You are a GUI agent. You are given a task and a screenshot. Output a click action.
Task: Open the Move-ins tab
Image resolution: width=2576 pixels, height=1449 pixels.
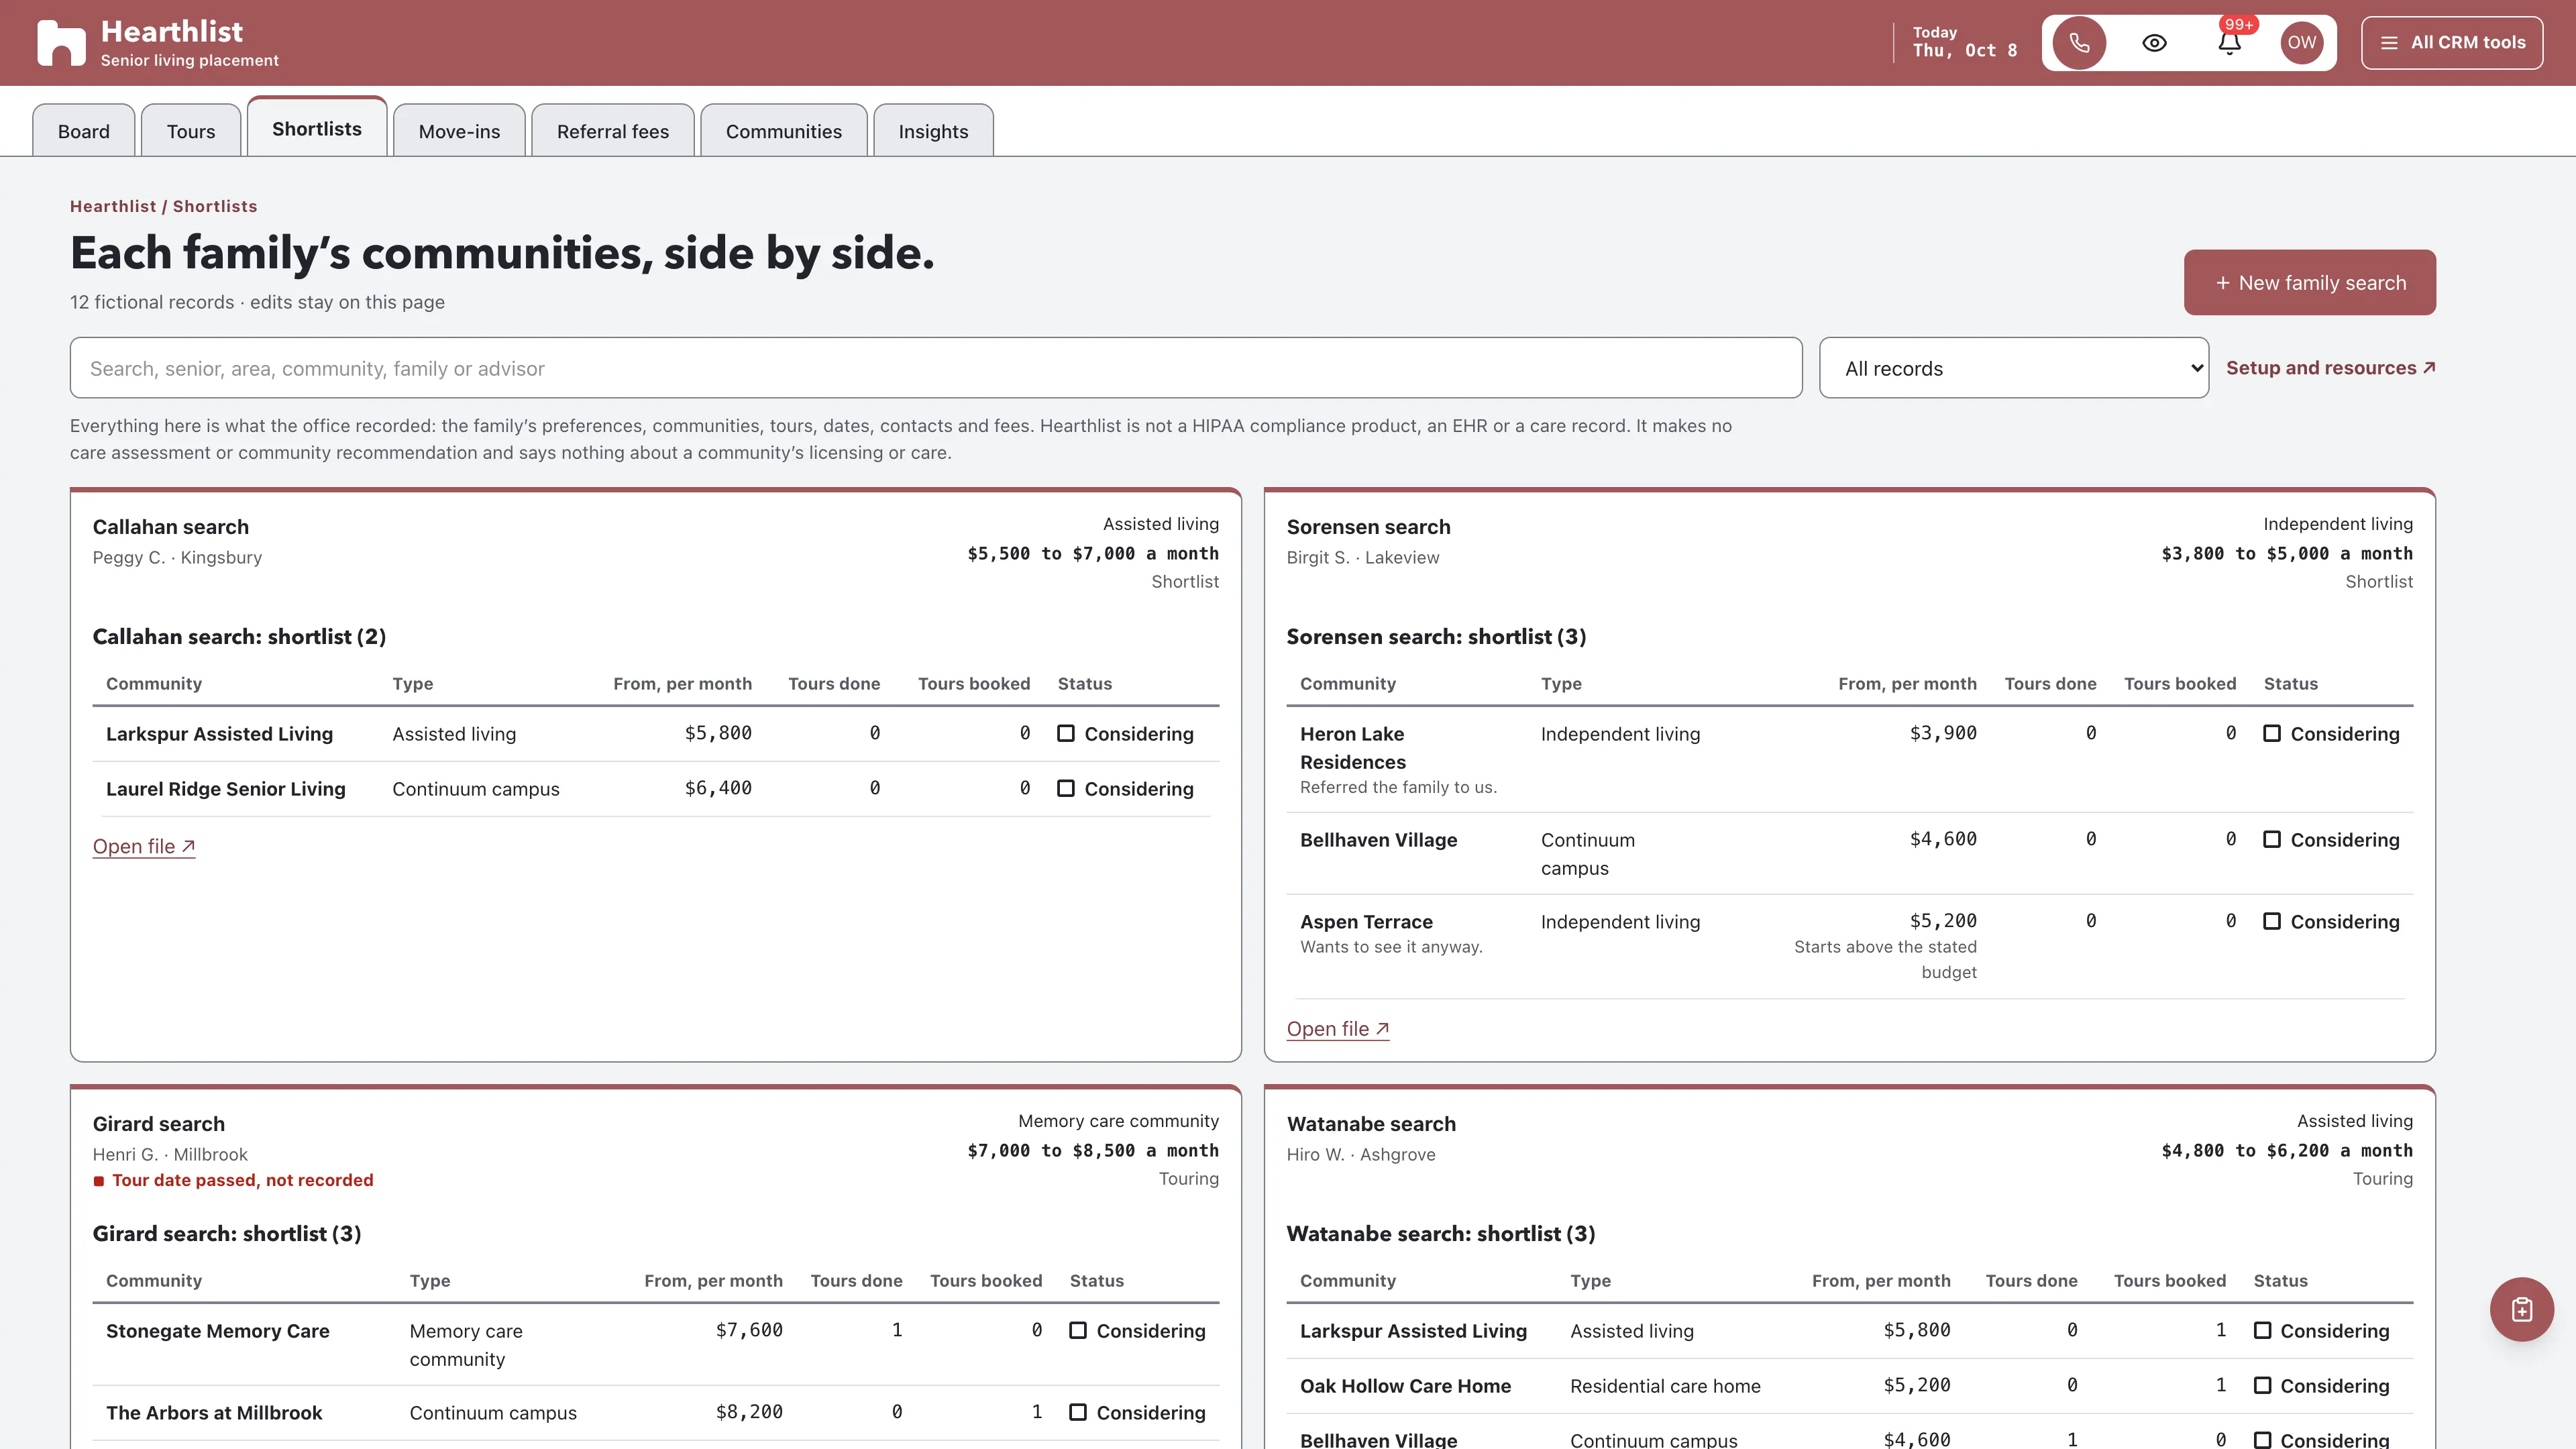(x=459, y=131)
